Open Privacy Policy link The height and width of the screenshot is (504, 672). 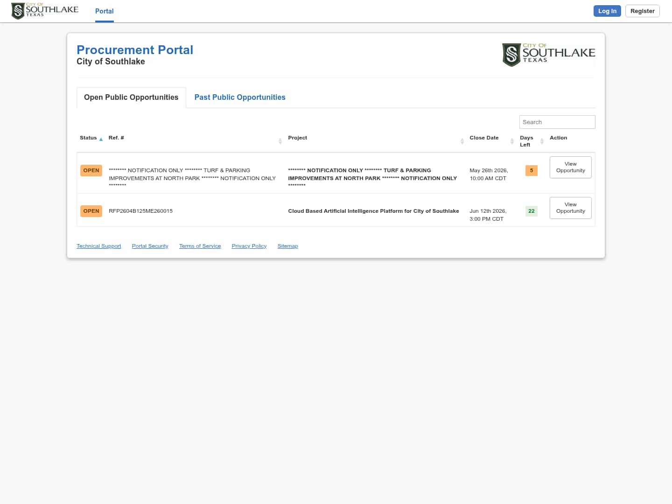[x=249, y=246]
